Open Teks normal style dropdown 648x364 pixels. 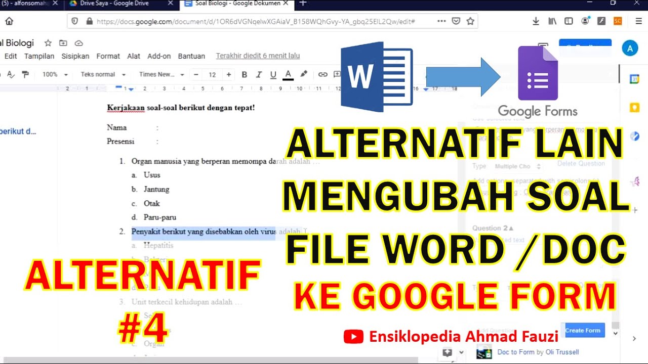click(103, 74)
